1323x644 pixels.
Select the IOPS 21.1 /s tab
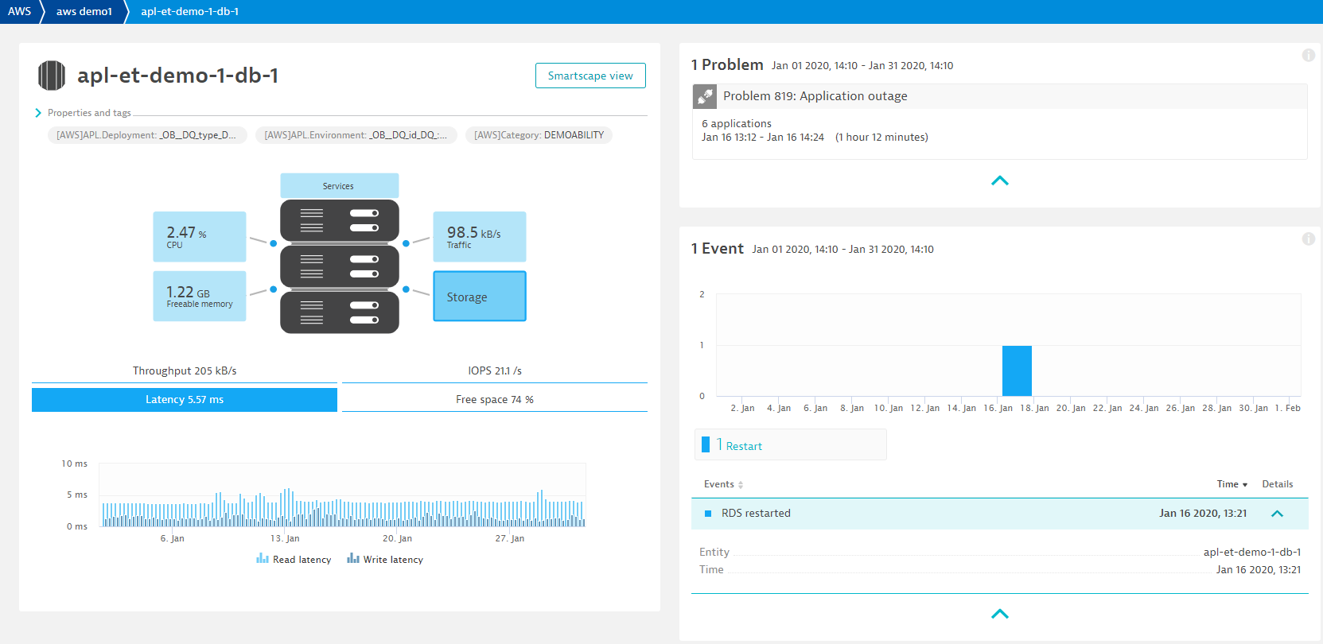495,370
